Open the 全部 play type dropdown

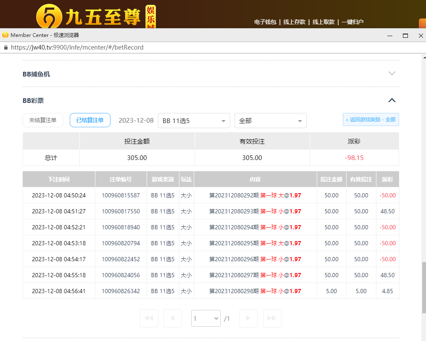click(270, 121)
